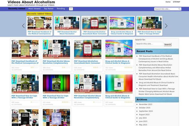
Task: Open the September 2015 archive
Action: click(x=146, y=111)
